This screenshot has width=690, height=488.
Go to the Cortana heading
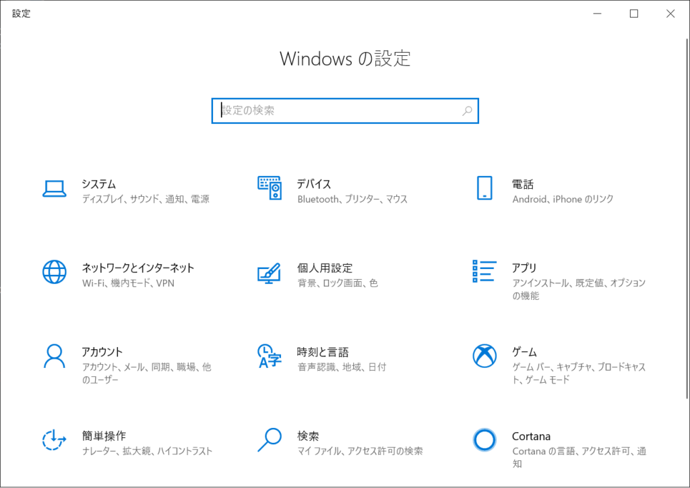coord(531,436)
